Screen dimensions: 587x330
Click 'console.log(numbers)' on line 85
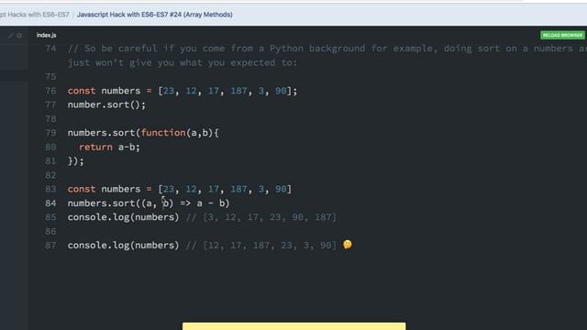pyautogui.click(x=123, y=217)
